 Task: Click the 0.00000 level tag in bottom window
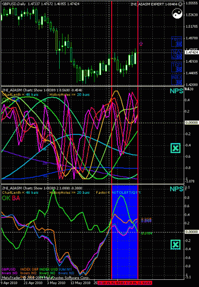click(x=192, y=232)
